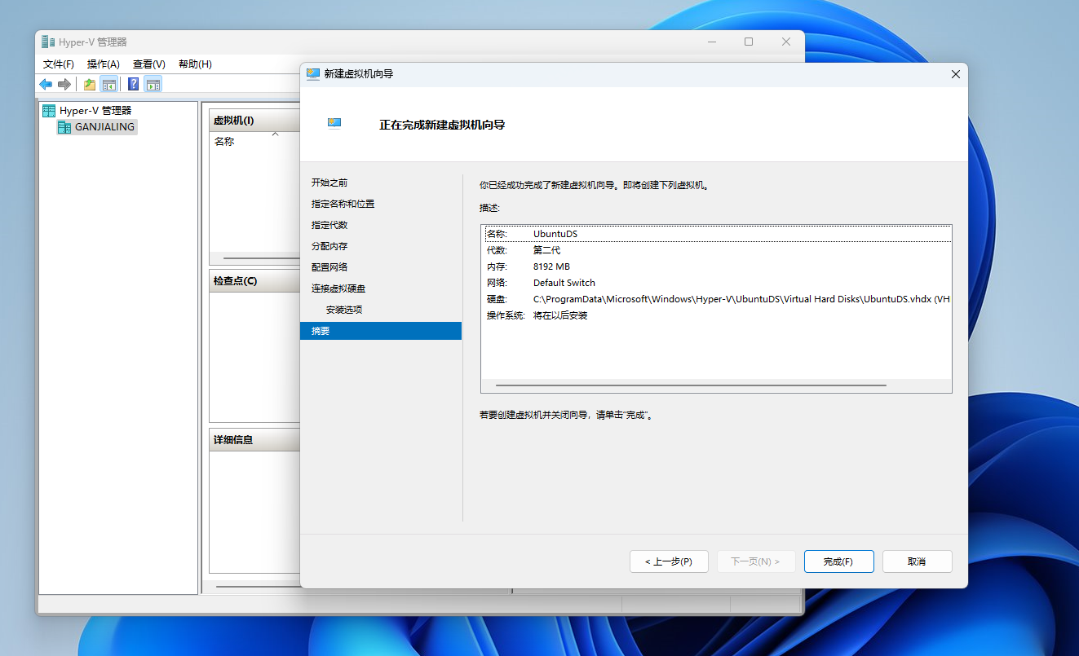Minimize the Hyper-V 管理器 window
This screenshot has height=656, width=1079.
711,42
